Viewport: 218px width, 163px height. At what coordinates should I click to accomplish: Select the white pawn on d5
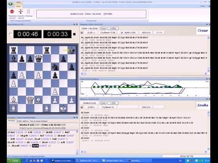pyautogui.click(x=39, y=75)
